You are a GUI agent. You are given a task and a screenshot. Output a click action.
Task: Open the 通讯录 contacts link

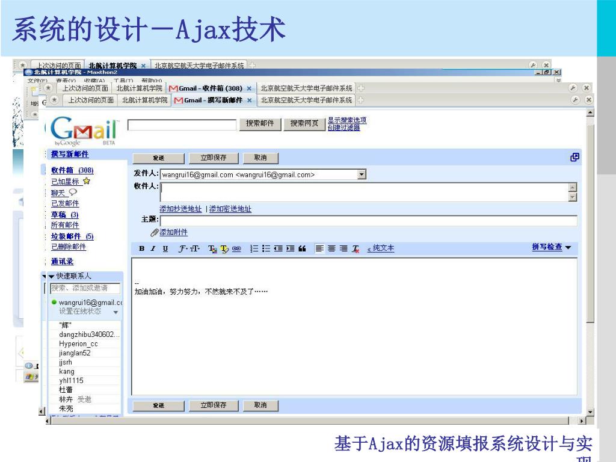click(62, 261)
